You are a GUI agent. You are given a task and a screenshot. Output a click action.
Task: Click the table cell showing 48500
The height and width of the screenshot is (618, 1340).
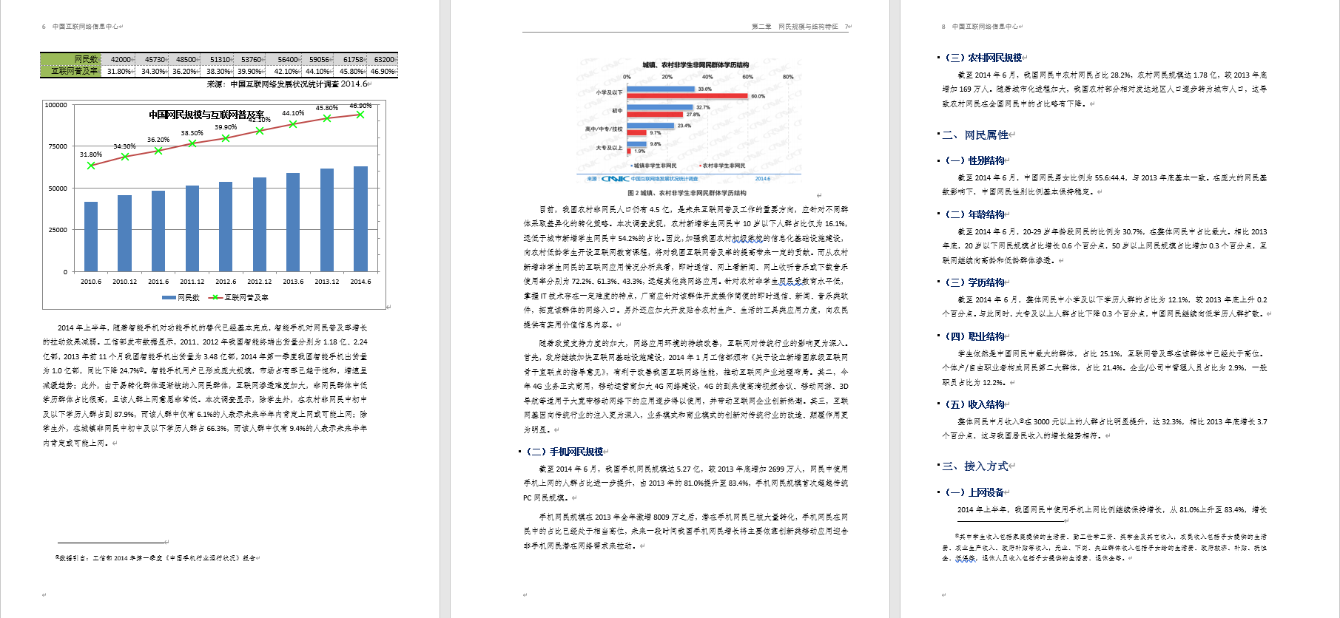point(185,59)
